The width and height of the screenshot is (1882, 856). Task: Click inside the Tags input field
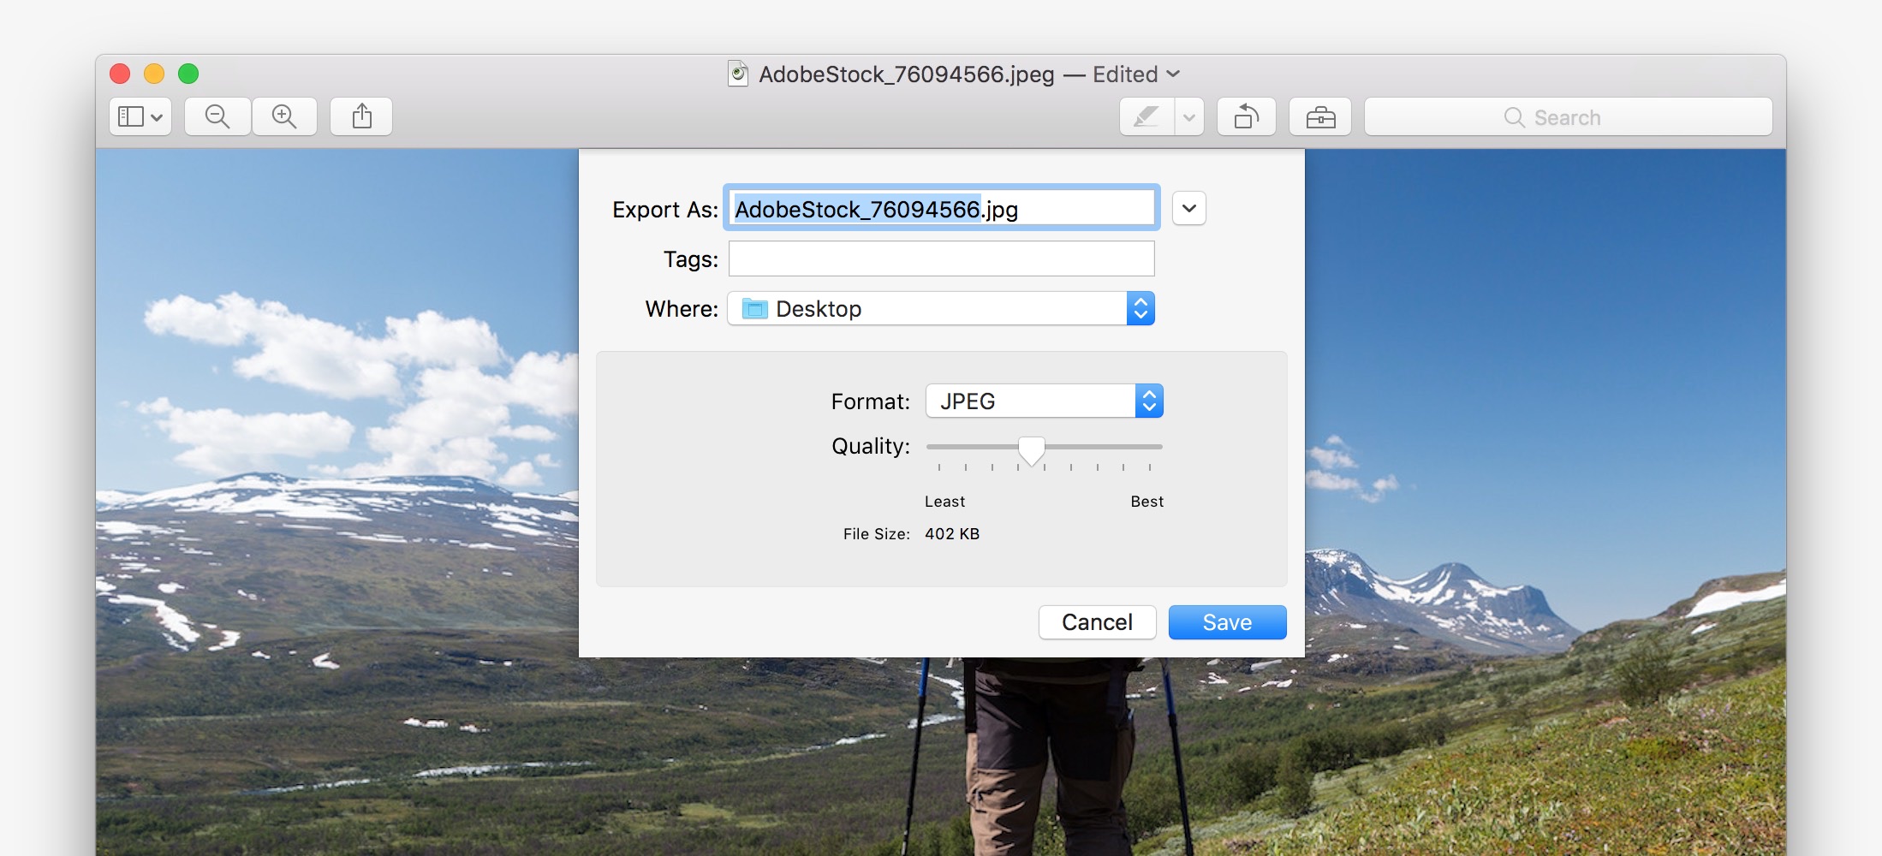point(941,259)
